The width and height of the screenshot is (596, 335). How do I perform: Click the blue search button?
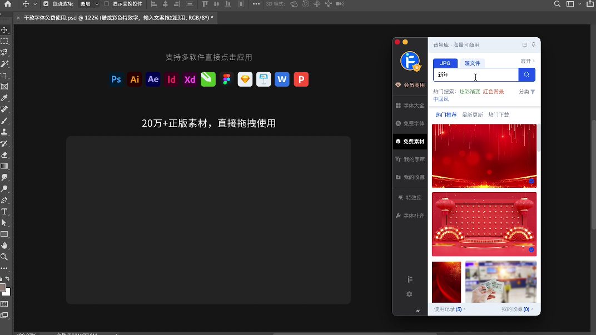pyautogui.click(x=527, y=75)
